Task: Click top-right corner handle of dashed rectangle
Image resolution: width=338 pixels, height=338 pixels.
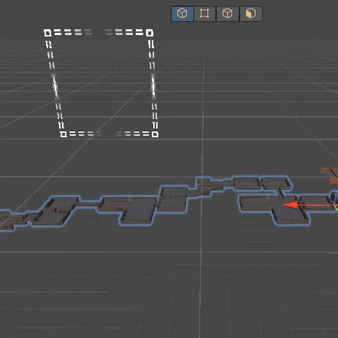Action: click(150, 33)
